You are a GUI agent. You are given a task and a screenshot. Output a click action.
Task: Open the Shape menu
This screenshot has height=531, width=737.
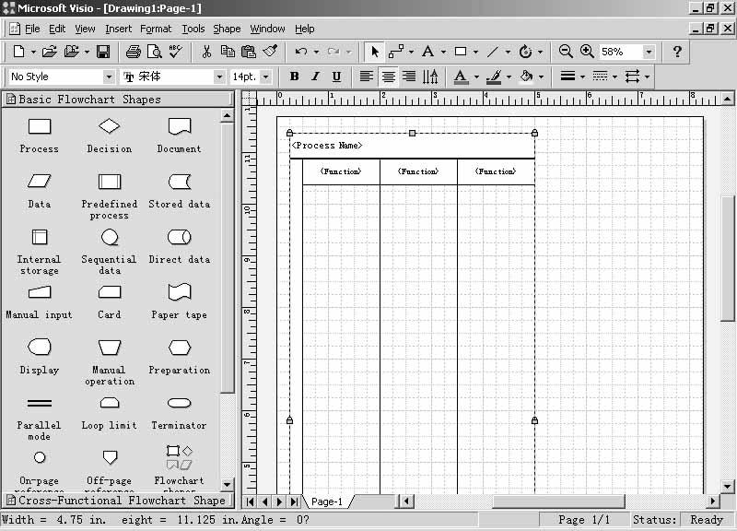click(x=227, y=29)
